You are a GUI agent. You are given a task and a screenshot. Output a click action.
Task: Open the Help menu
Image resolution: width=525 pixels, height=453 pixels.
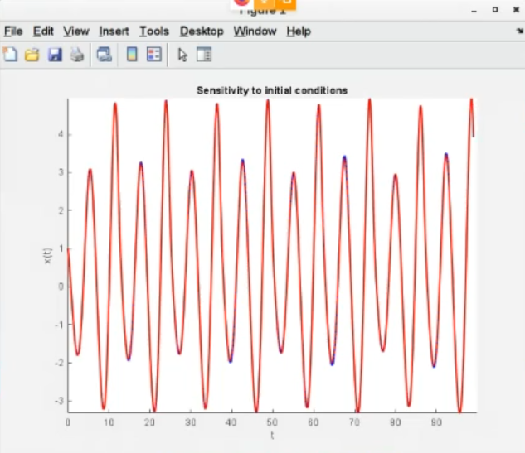click(x=299, y=31)
